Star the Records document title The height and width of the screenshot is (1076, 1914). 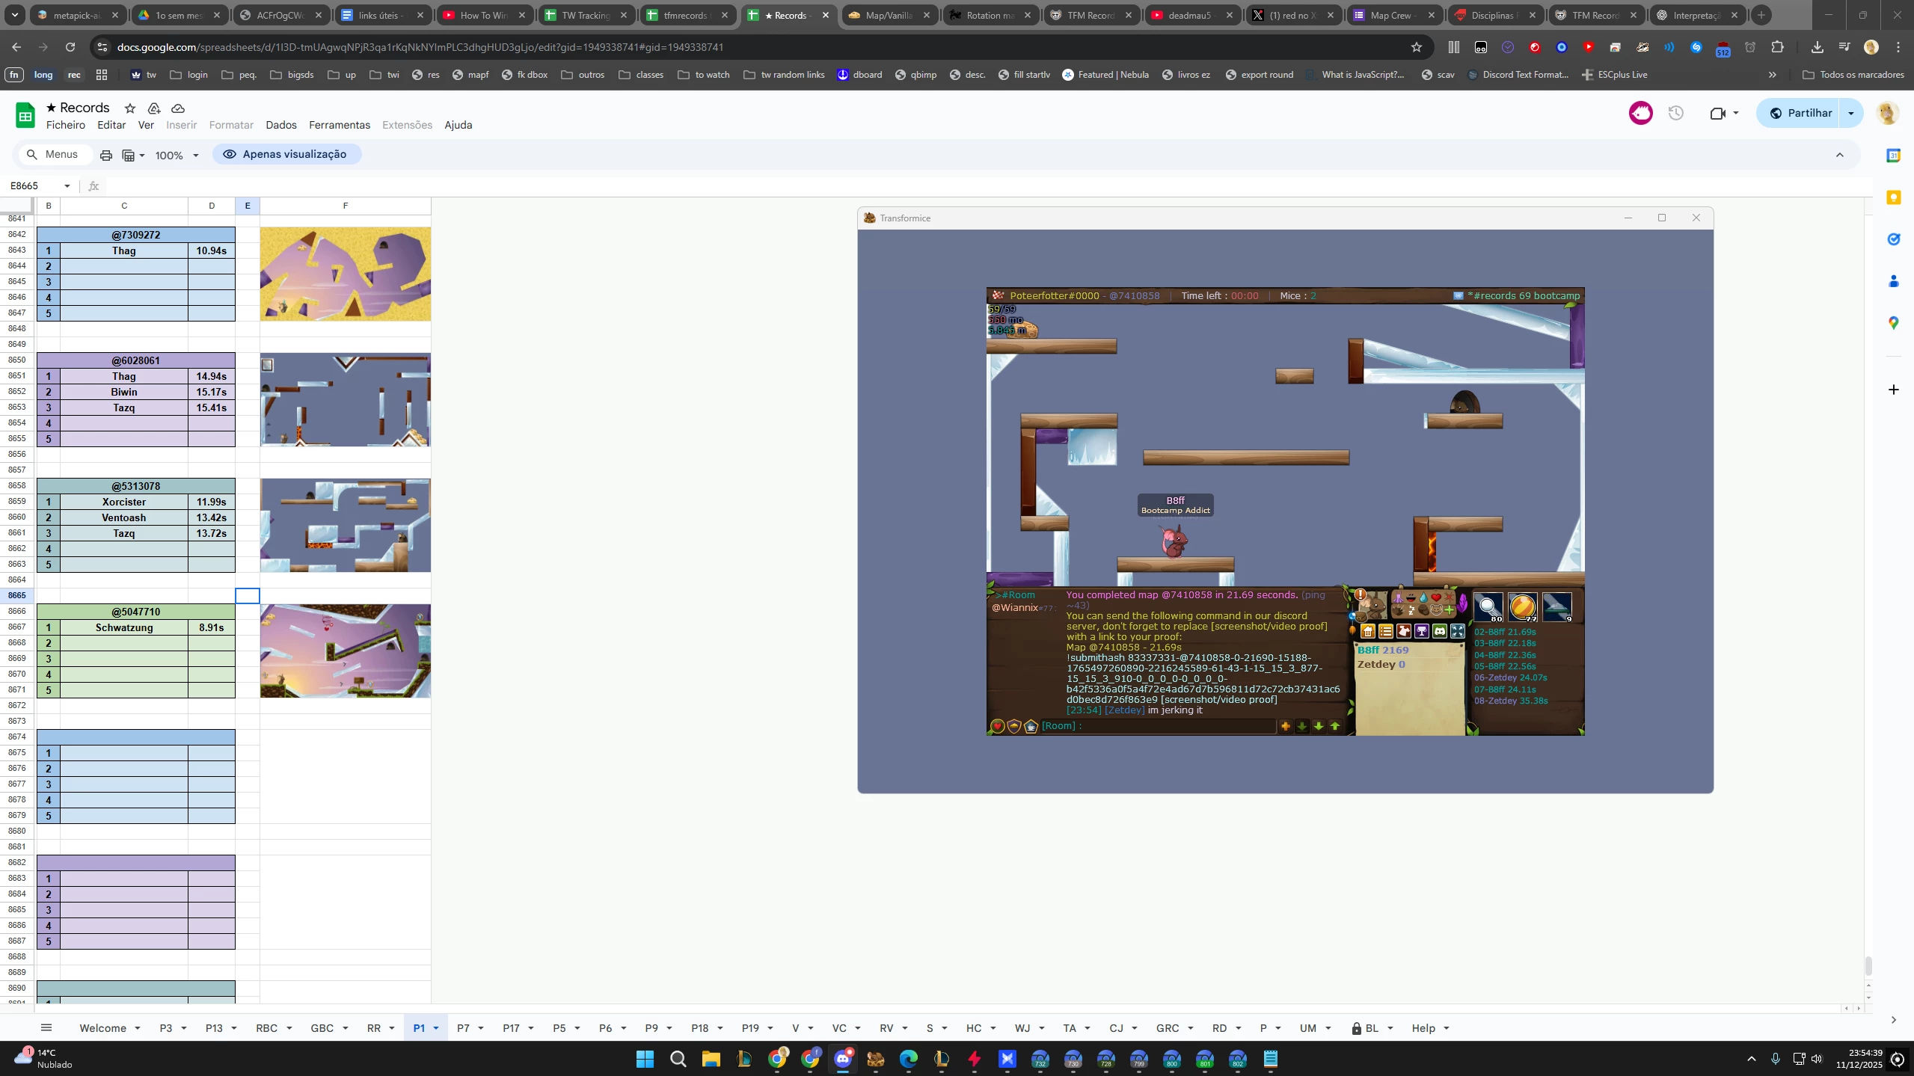(x=130, y=108)
